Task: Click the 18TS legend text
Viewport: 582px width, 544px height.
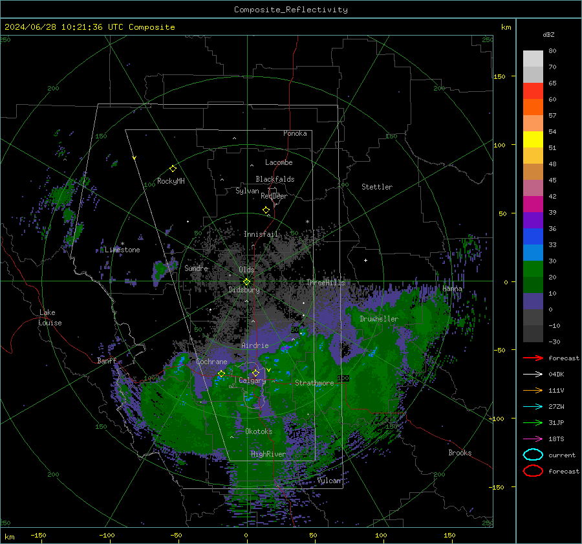Action: tap(556, 439)
